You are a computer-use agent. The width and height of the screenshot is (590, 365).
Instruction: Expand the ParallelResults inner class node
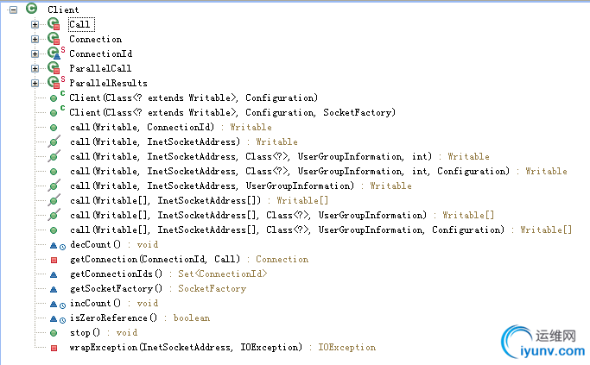[x=35, y=83]
